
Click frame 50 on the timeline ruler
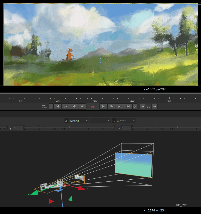click(x=95, y=101)
